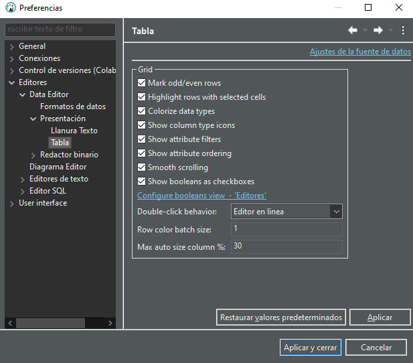Viewport: 413px width, 363px height.
Task: Maximize the Preferencias window
Action: (x=368, y=7)
